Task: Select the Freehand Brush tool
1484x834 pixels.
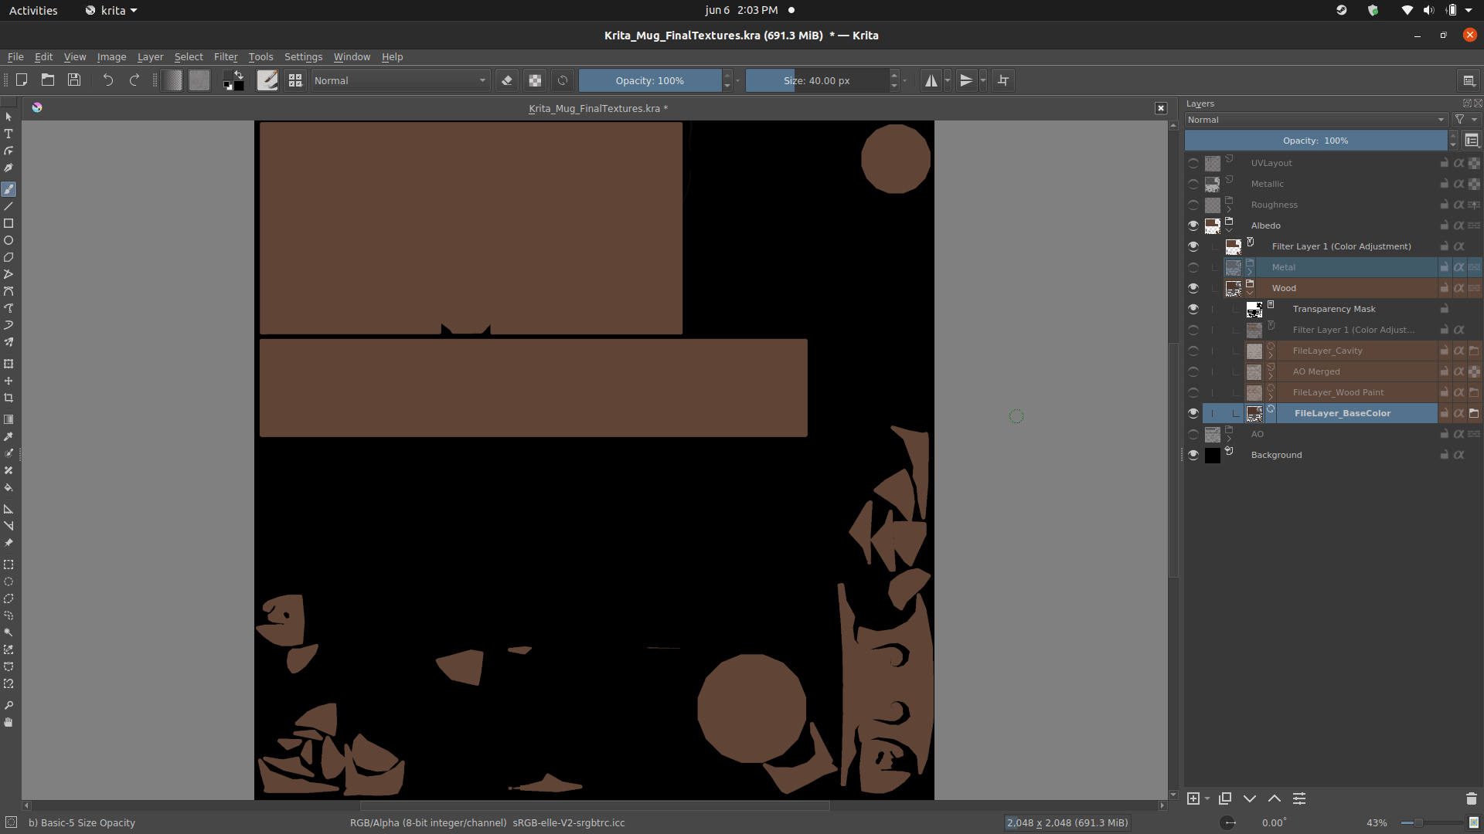Action: [x=9, y=188]
